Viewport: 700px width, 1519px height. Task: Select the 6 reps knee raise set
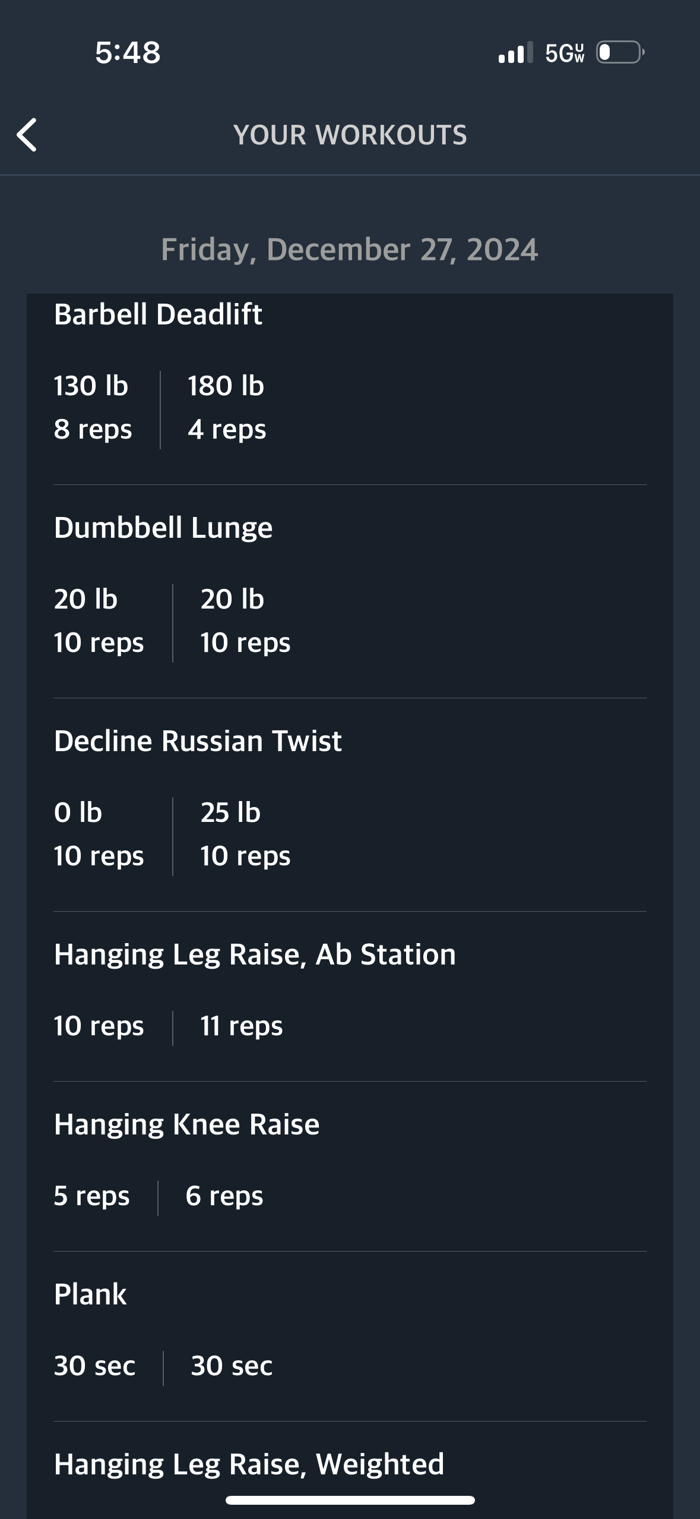(x=224, y=1196)
